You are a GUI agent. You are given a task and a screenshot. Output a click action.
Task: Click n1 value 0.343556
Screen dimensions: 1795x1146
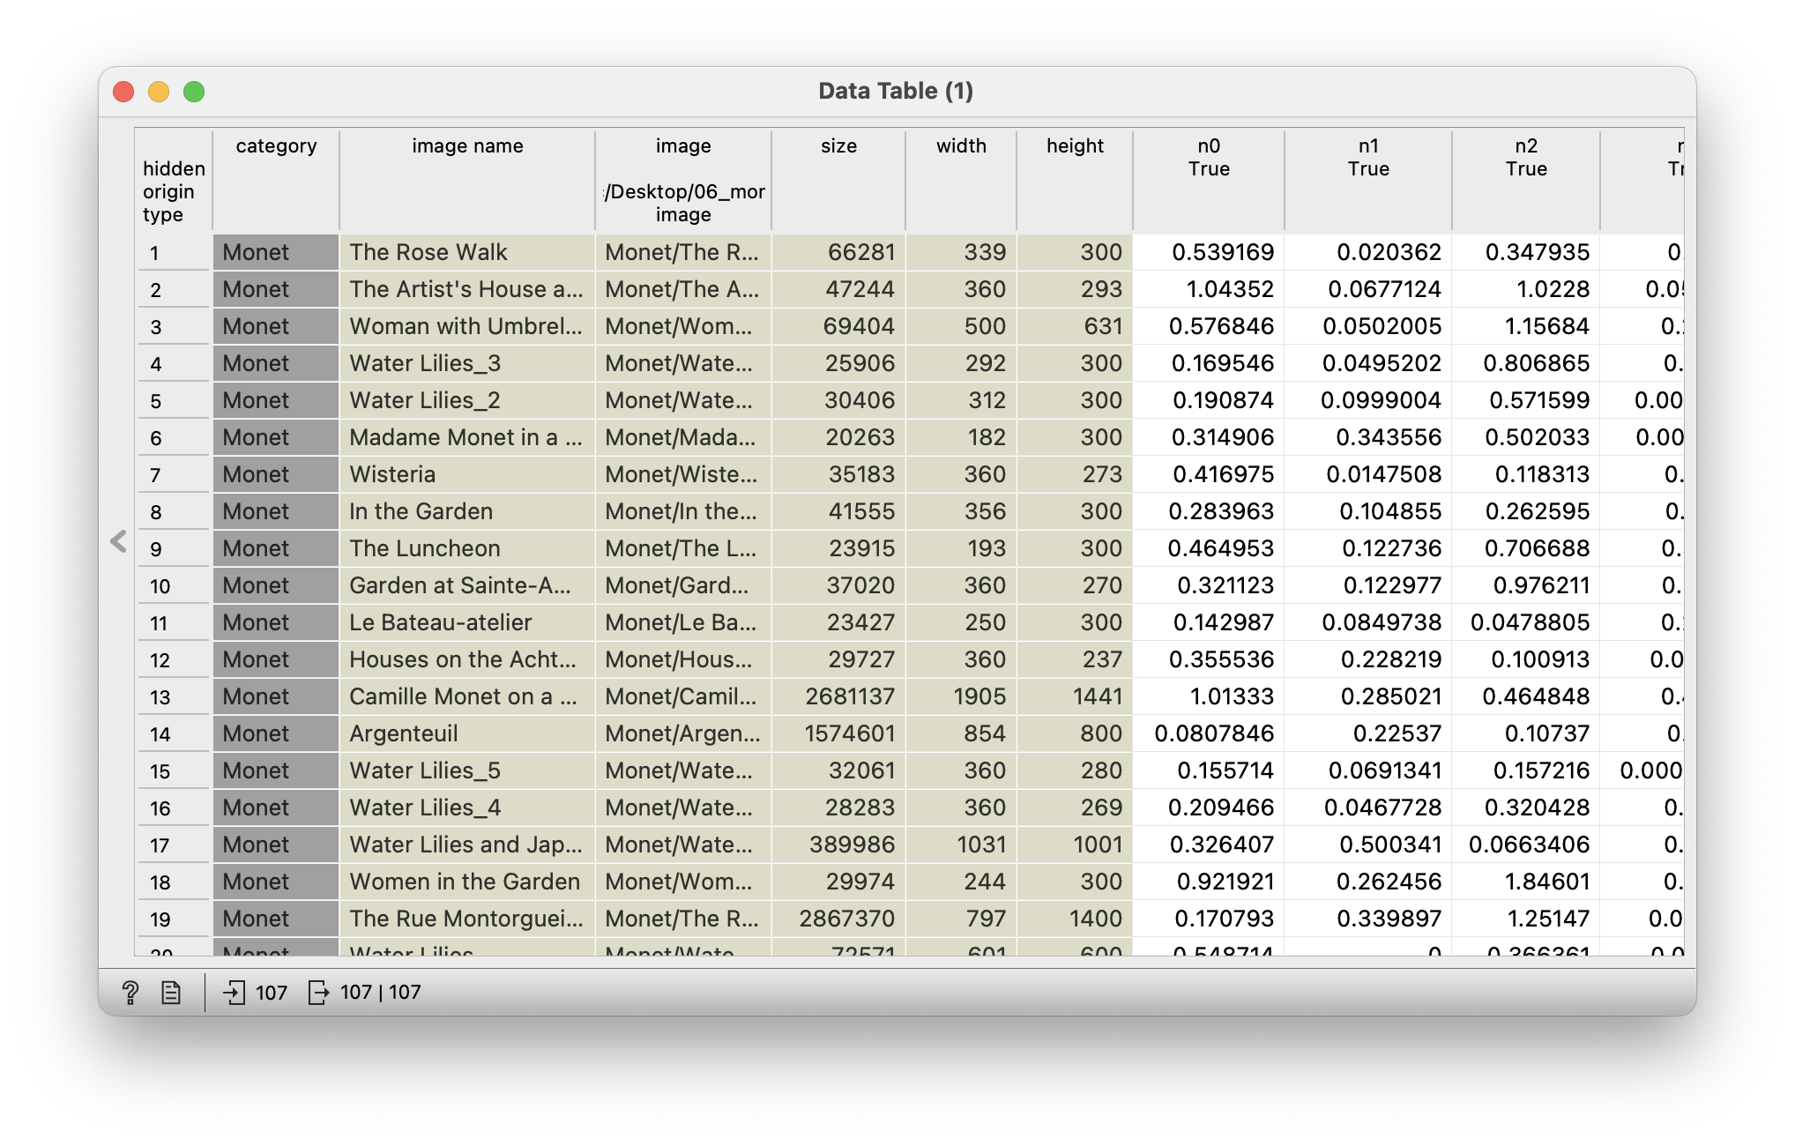coord(1368,437)
